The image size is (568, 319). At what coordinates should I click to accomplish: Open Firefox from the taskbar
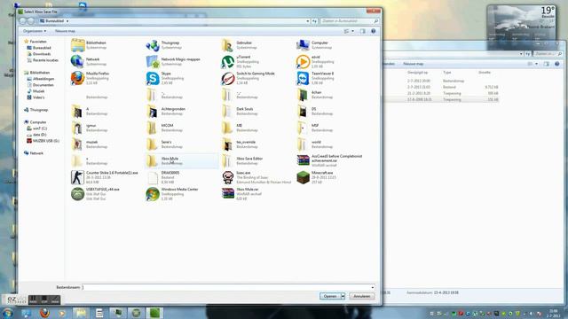(44, 313)
